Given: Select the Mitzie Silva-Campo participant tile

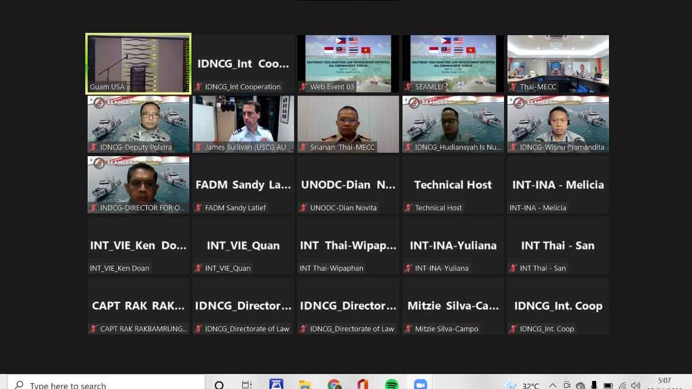Looking at the screenshot, I should (453, 307).
